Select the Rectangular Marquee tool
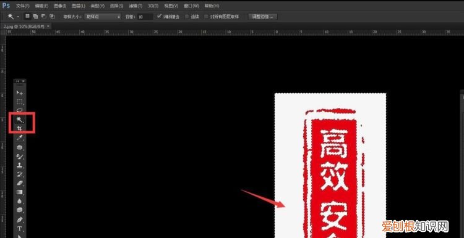 click(20, 102)
